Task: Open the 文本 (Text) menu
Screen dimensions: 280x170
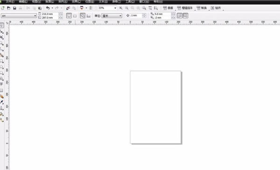Action: 103,2
